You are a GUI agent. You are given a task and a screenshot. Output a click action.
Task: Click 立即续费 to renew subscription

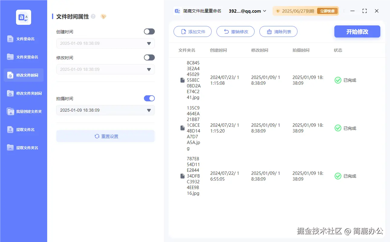point(327,11)
